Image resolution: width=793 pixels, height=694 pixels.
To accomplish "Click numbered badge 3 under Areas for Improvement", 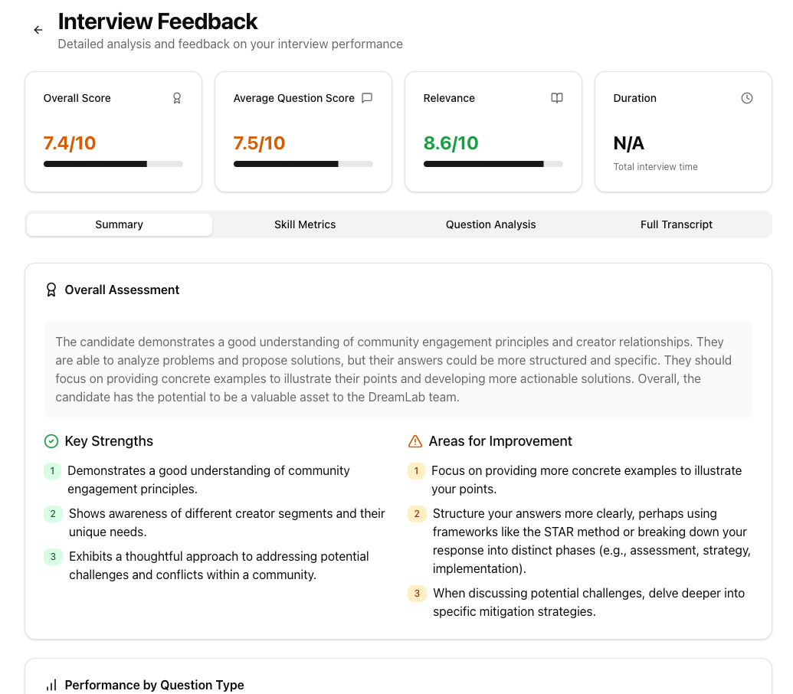I will coord(416,593).
